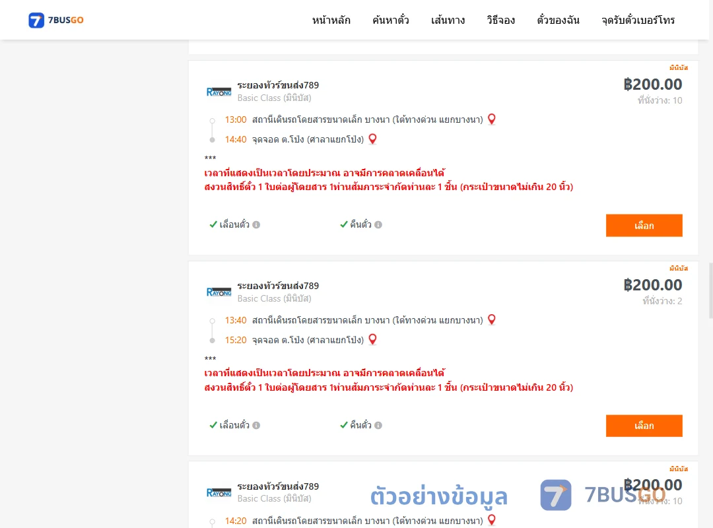Show map pin for 14:40 ต.โป่ง stop
Image resolution: width=713 pixels, height=528 pixels.
[x=372, y=139]
